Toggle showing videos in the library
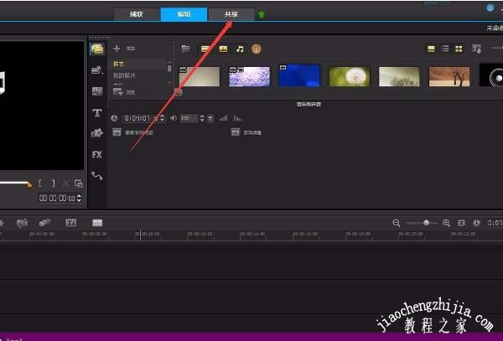This screenshot has height=341, width=503. (205, 49)
